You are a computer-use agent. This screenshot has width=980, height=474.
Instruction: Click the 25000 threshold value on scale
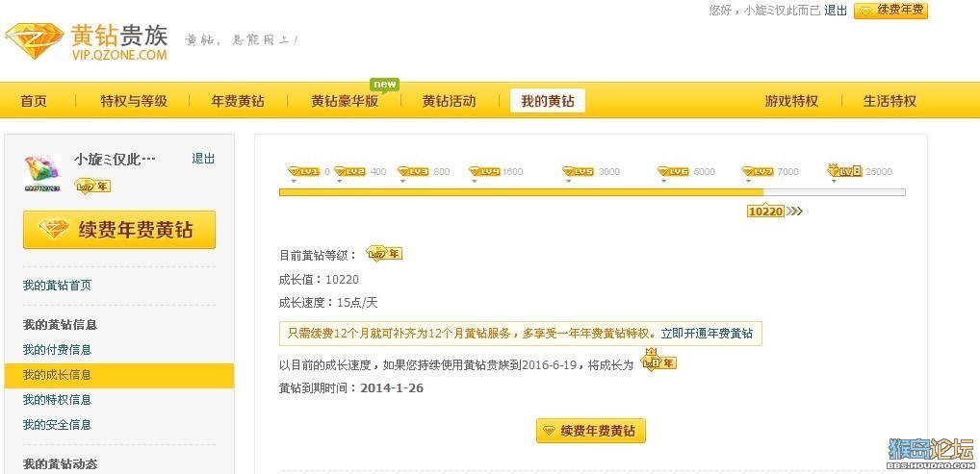[879, 172]
